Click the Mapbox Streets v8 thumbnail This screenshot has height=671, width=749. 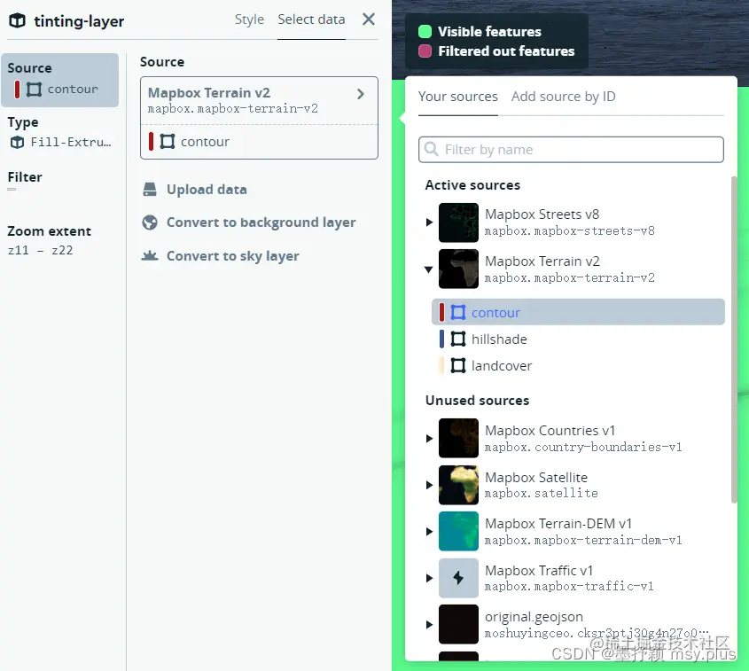458,222
